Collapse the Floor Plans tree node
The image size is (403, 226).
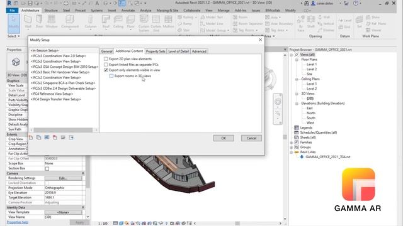click(297, 60)
